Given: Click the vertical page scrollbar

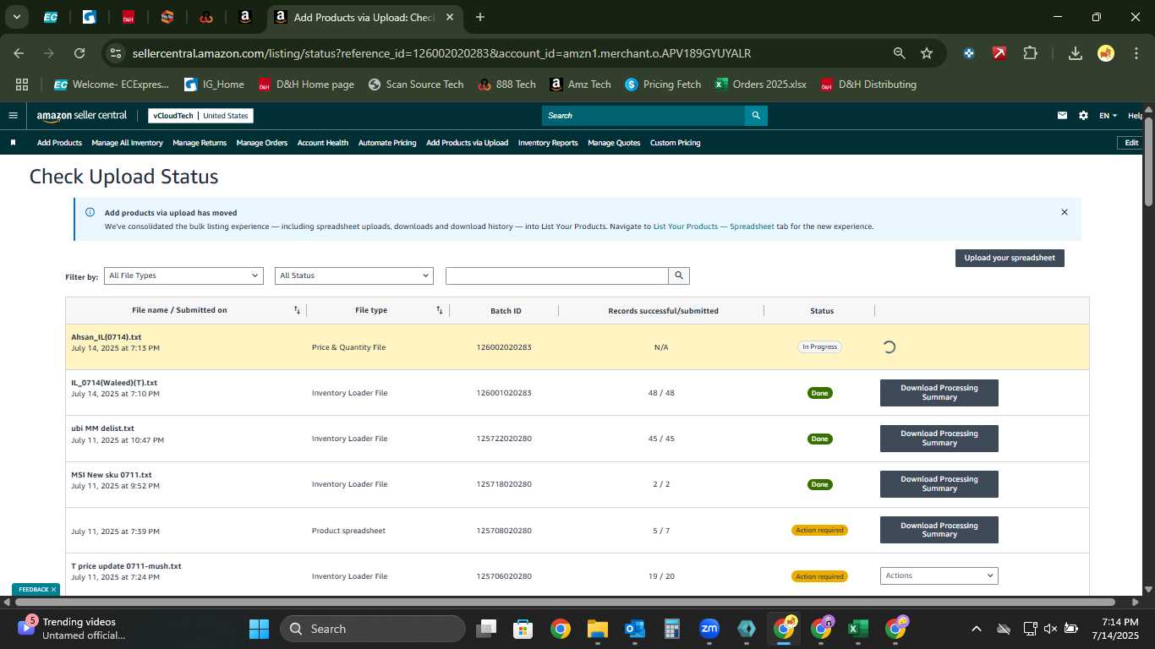Looking at the screenshot, I should click(x=1148, y=161).
